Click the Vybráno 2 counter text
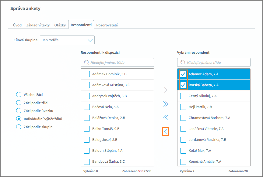263x177 pixels. [187, 171]
